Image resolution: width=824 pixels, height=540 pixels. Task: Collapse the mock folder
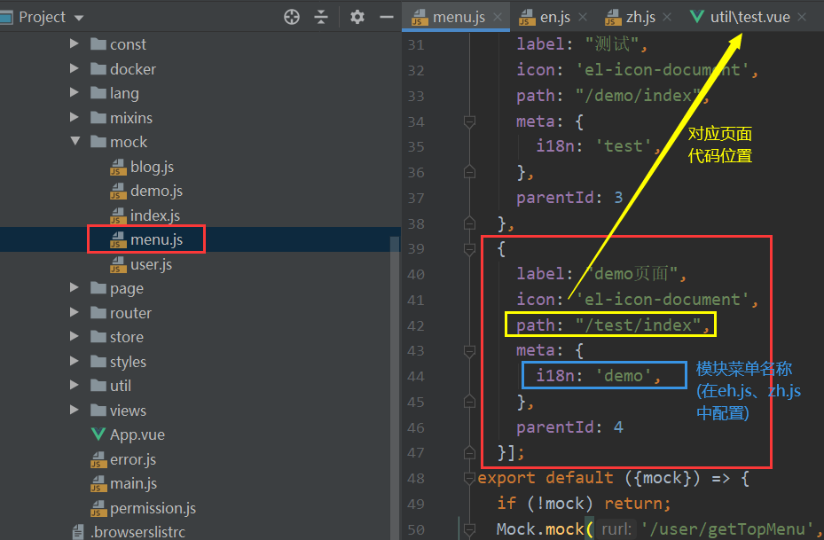[x=75, y=141]
